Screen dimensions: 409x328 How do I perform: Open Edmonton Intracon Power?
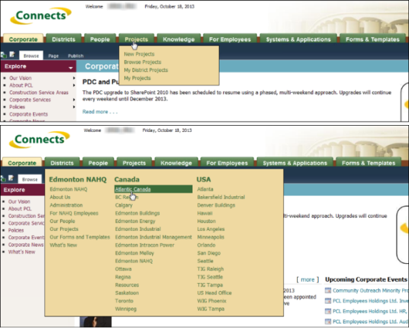tap(145, 245)
